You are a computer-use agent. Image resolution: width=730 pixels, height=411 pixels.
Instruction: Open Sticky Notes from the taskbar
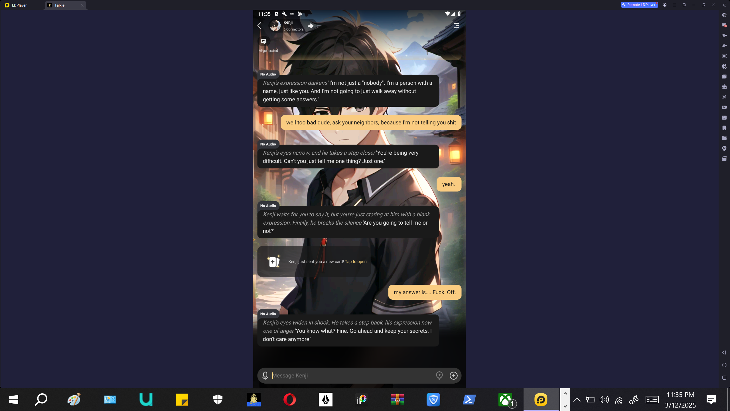[182, 400]
